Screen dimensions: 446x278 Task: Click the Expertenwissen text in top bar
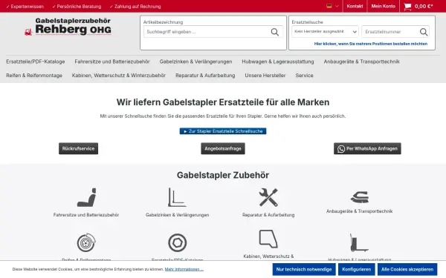coord(28,6)
